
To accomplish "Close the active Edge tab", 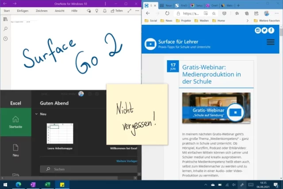I will point(155,6).
